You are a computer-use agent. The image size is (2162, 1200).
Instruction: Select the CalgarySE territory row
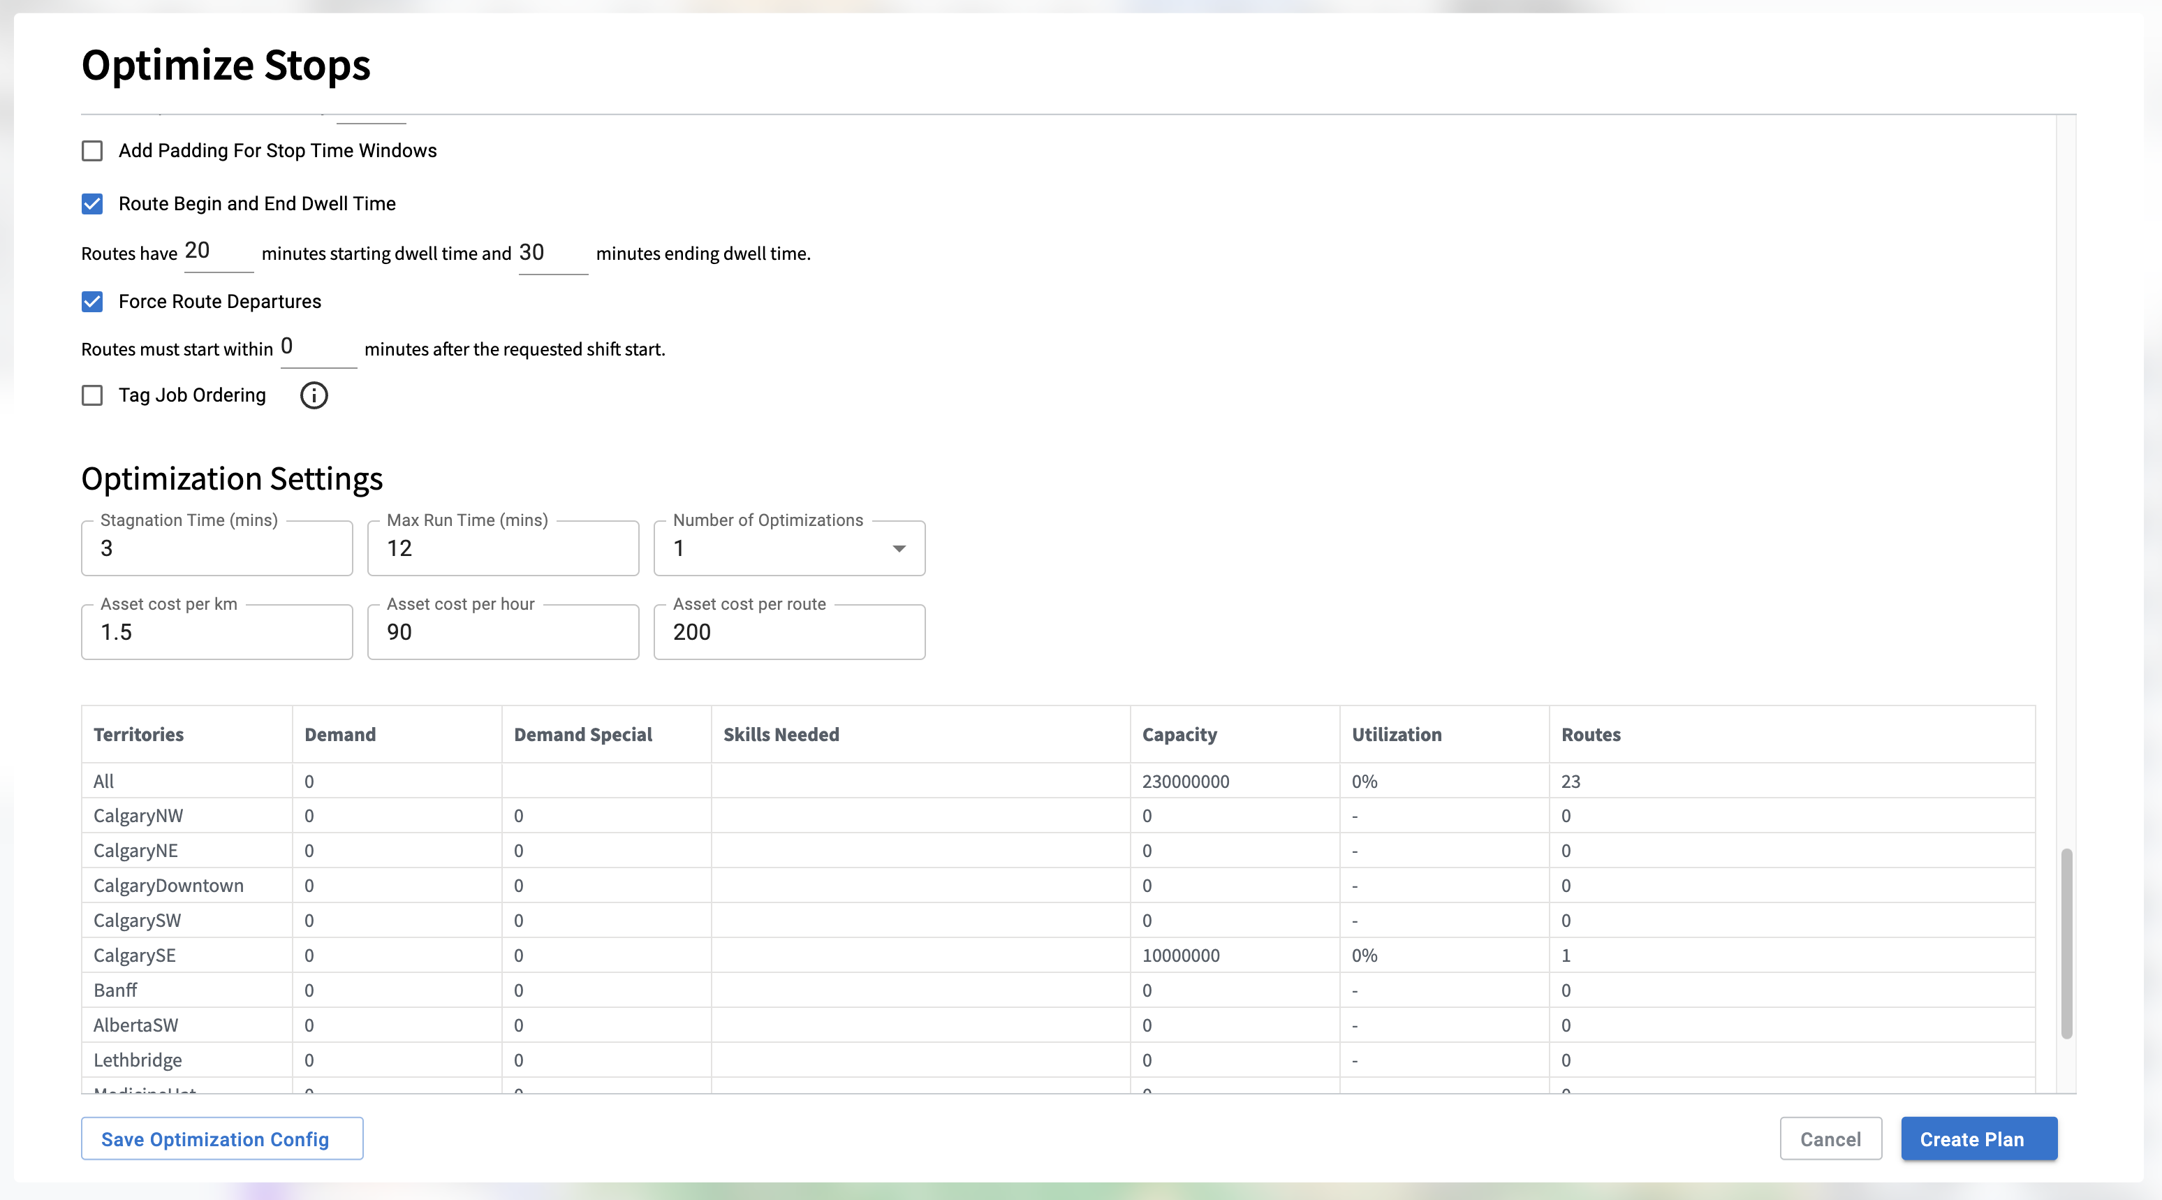point(134,956)
